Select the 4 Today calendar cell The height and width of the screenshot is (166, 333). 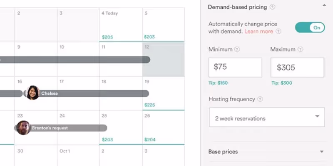[121, 25]
